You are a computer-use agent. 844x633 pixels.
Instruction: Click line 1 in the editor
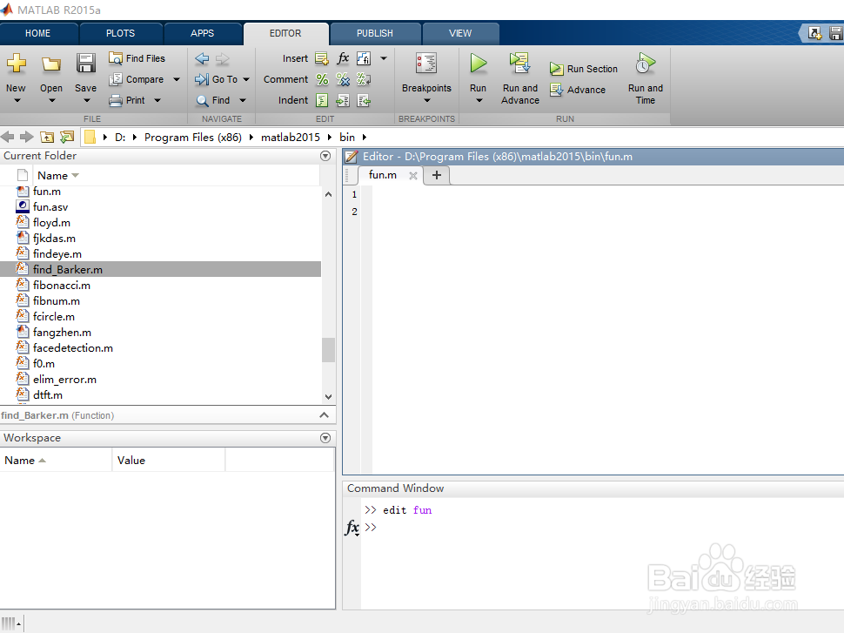[x=608, y=194]
